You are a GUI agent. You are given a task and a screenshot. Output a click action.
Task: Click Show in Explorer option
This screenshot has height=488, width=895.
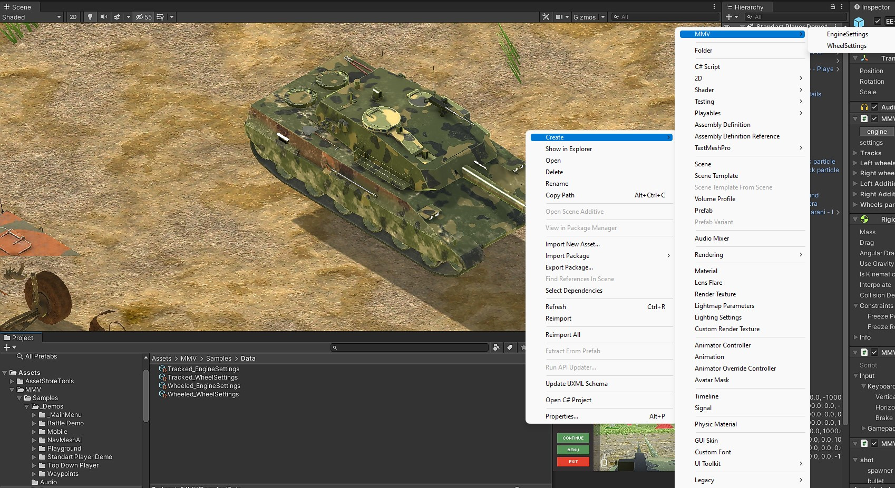click(x=568, y=149)
